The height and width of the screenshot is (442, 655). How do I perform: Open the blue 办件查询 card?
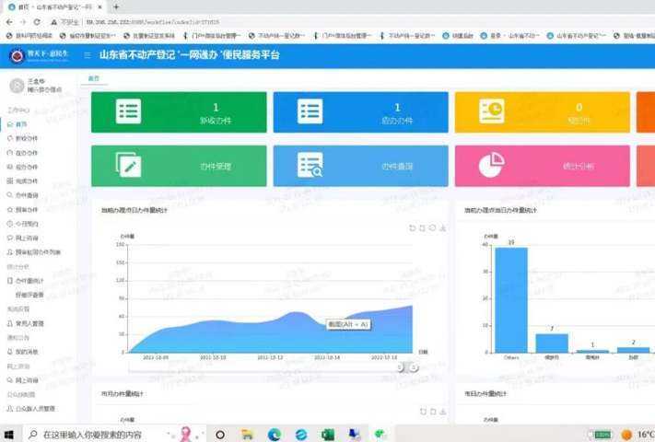pyautogui.click(x=360, y=166)
